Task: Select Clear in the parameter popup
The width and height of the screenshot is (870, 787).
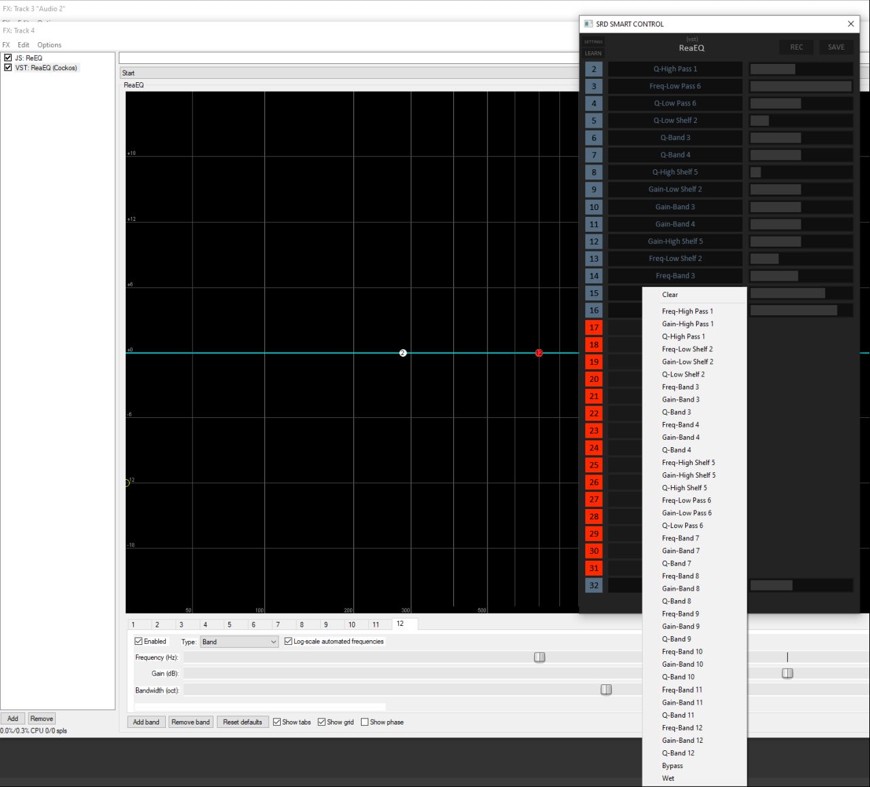Action: (x=694, y=294)
